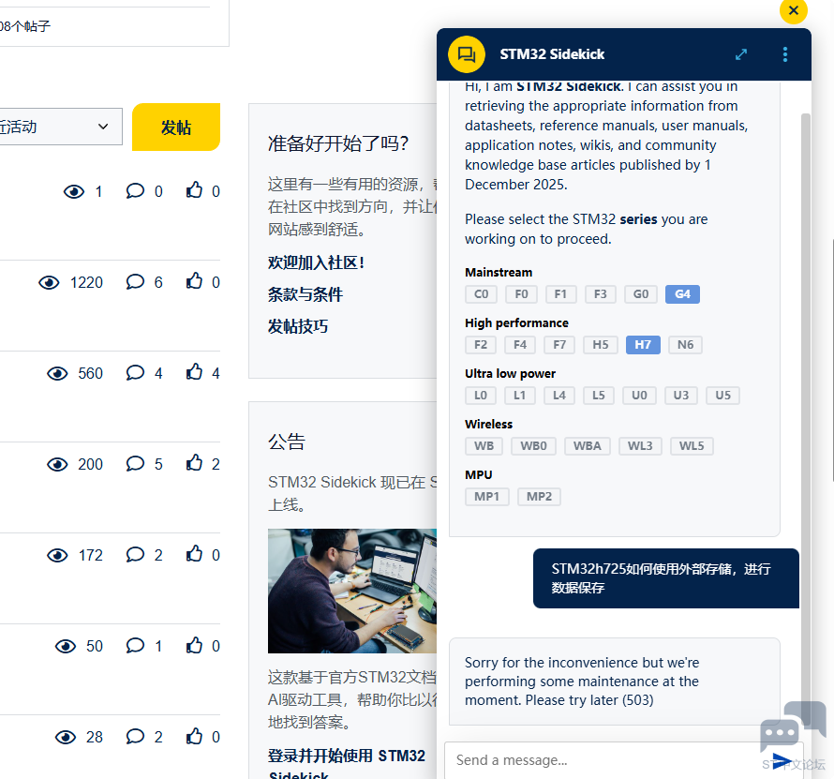Select the C0 series chip

click(481, 294)
